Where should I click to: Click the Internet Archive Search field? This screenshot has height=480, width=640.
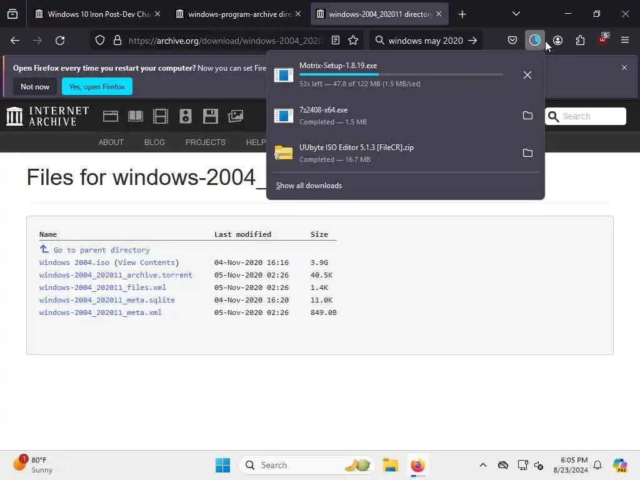pos(586,116)
